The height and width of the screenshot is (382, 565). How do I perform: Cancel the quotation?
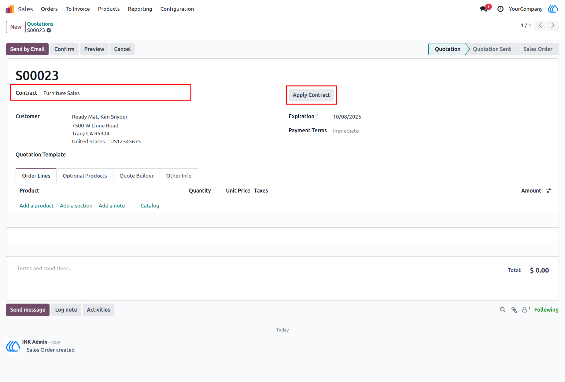(x=122, y=49)
